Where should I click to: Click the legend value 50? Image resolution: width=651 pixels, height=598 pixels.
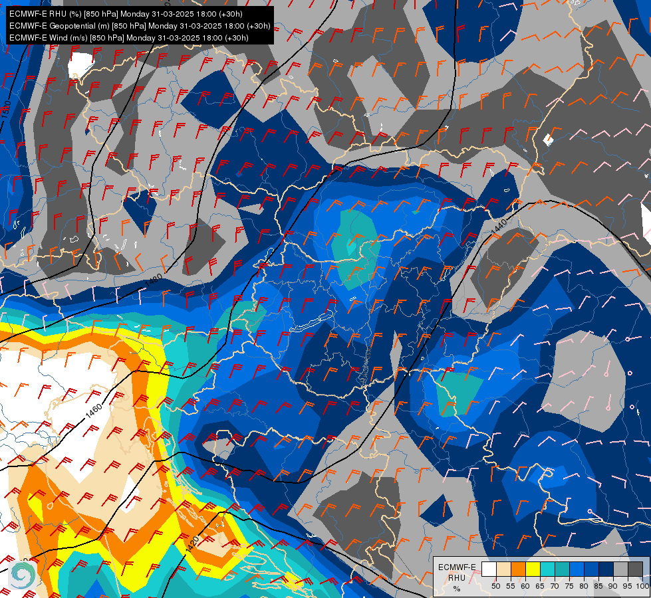click(495, 586)
